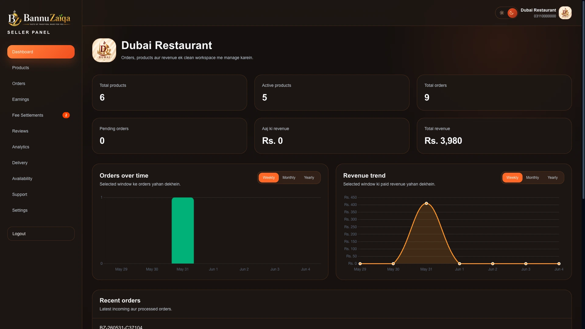Click the Recent orders heading
This screenshot has width=585, height=329.
click(120, 300)
